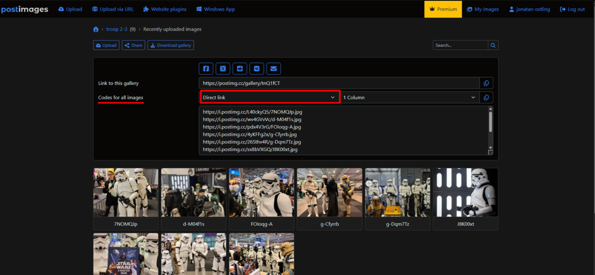Open the d-M04f1s thumbnail
The image size is (595, 275).
[193, 192]
